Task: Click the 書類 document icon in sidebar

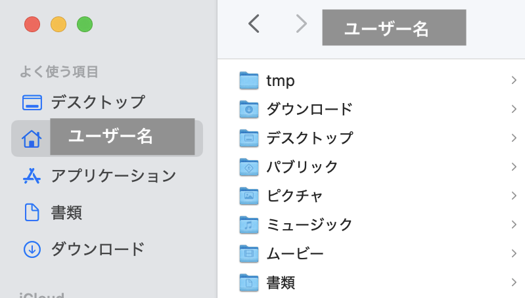Action: [32, 213]
